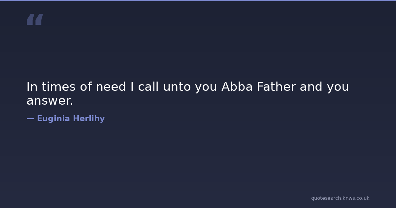Click the word "unto" in the quote
This screenshot has width=396, height=208.
coord(177,87)
